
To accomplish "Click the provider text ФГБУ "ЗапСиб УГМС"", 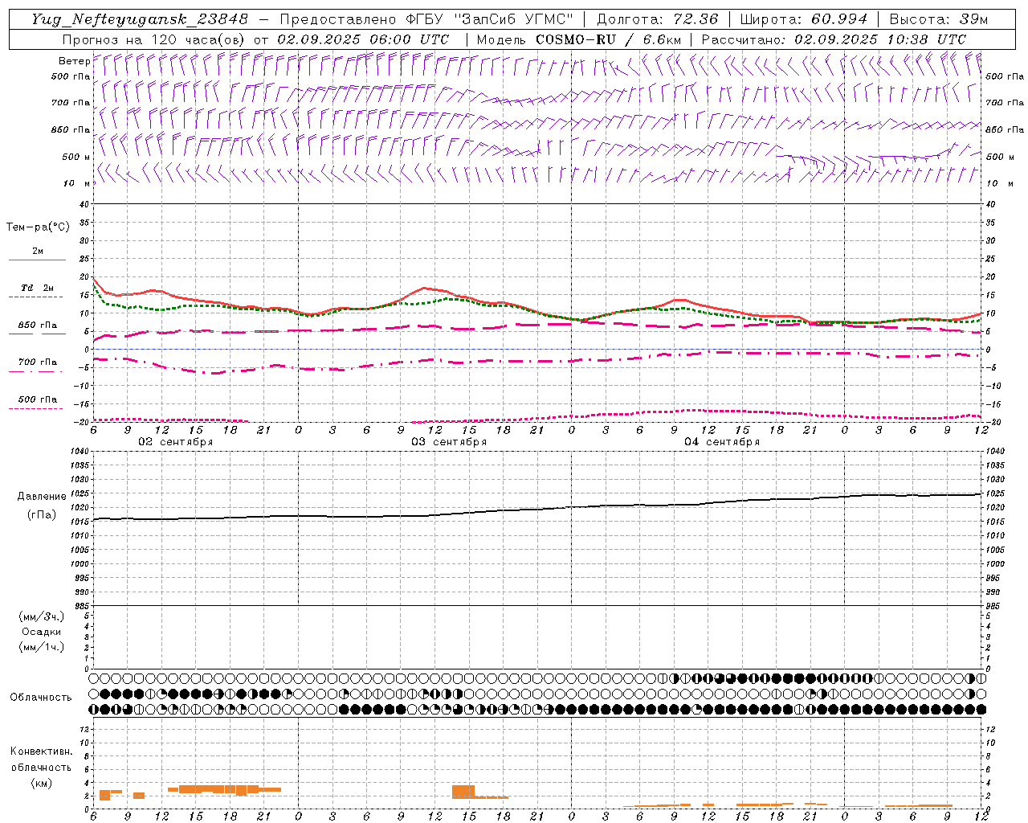I will click(x=490, y=19).
